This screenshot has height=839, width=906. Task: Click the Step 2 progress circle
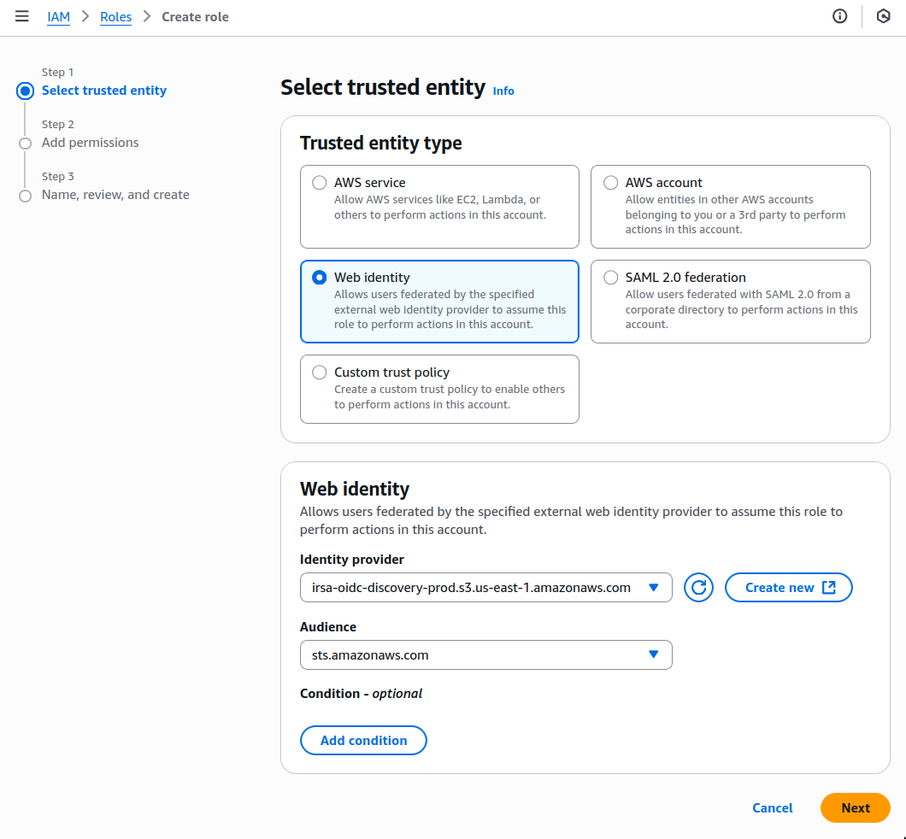[x=25, y=143]
